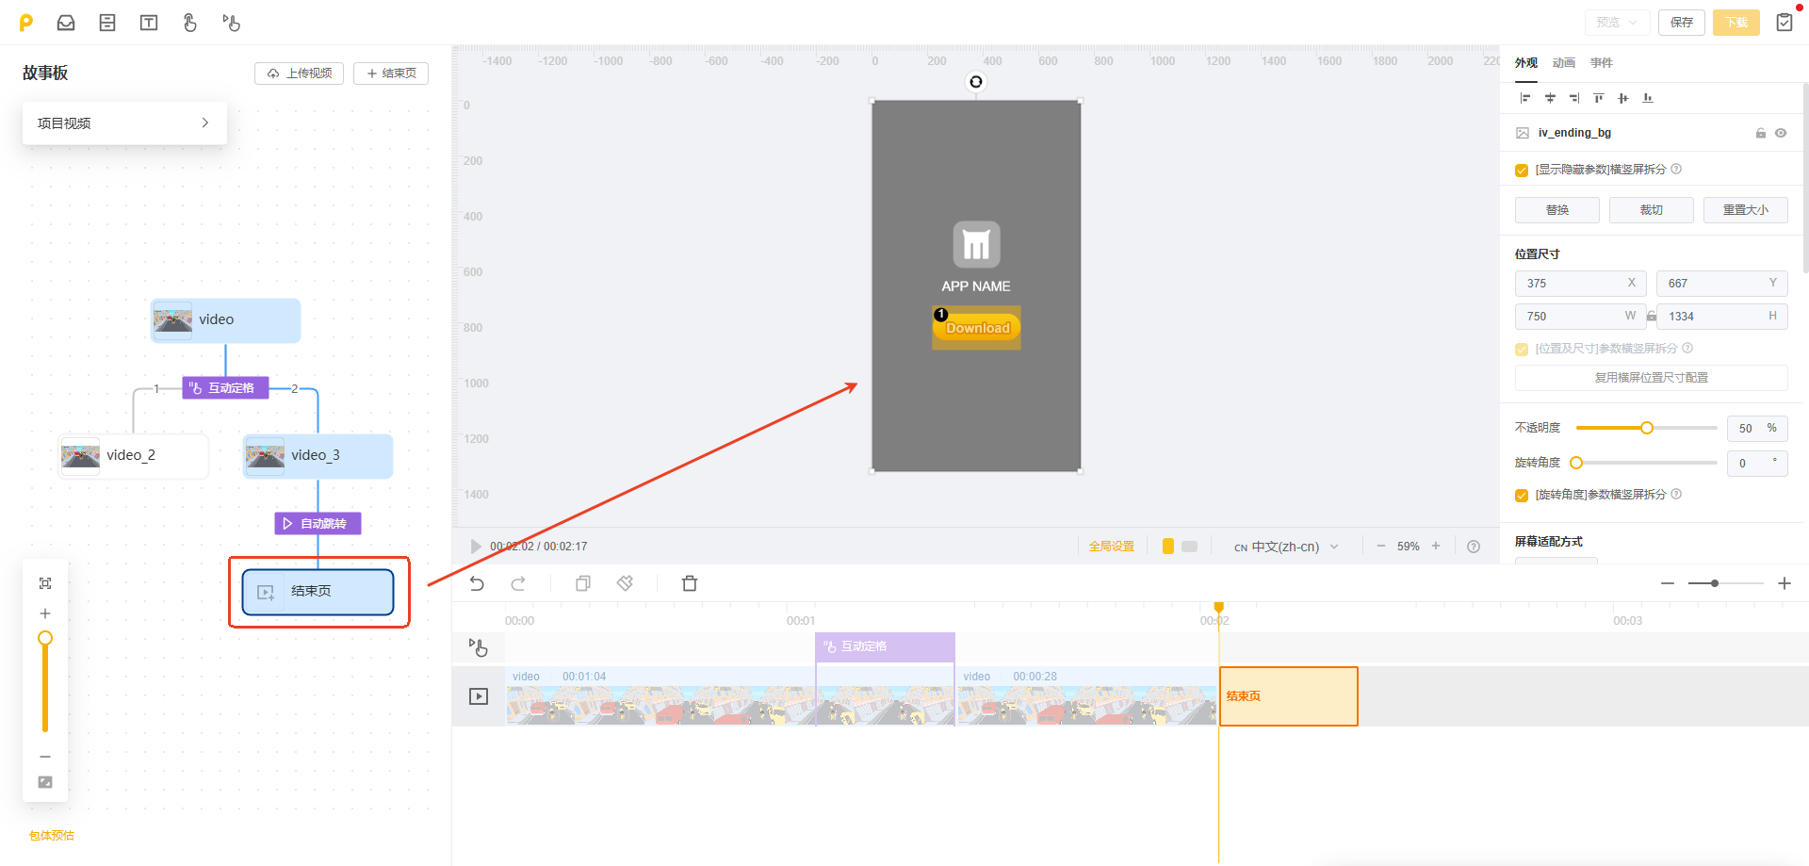The width and height of the screenshot is (1809, 866).
Task: Align elements to right edge
Action: [x=1574, y=98]
